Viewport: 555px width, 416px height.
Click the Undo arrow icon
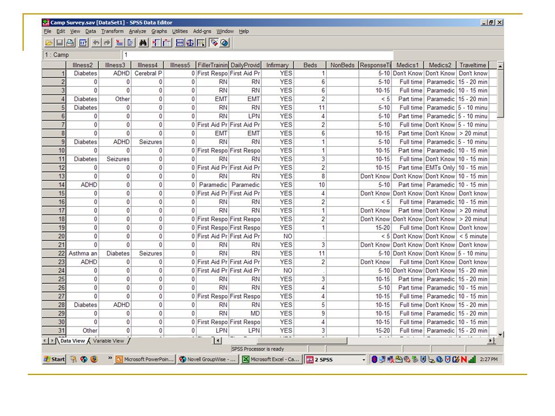pos(97,43)
